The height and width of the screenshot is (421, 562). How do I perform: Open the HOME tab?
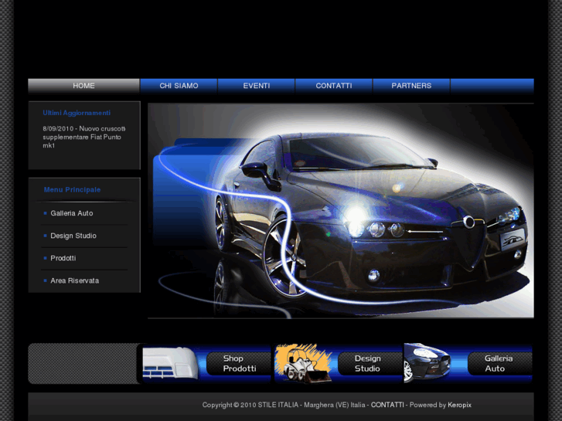pyautogui.click(x=83, y=86)
